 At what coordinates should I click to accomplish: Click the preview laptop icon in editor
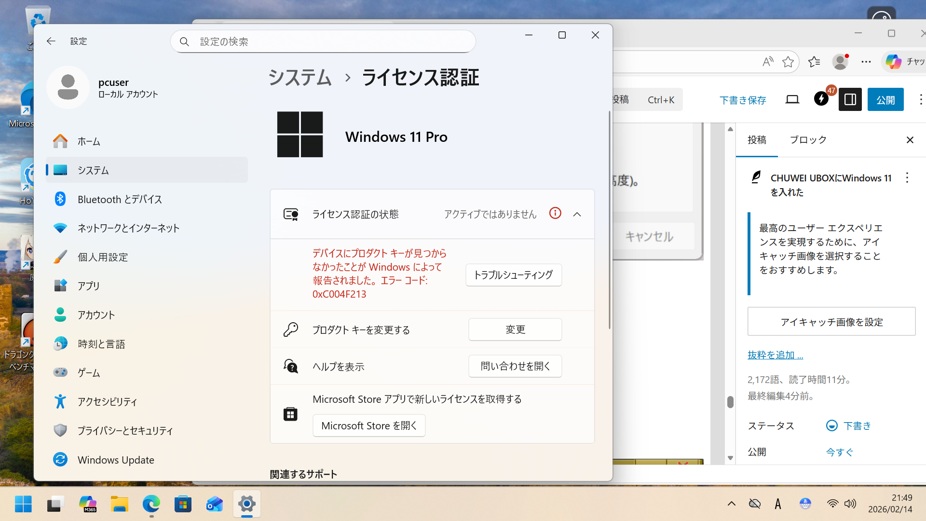[x=792, y=99]
